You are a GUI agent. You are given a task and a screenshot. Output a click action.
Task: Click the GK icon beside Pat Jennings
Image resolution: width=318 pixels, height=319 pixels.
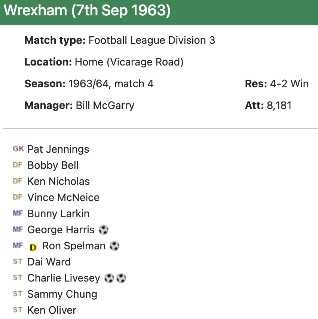18,149
